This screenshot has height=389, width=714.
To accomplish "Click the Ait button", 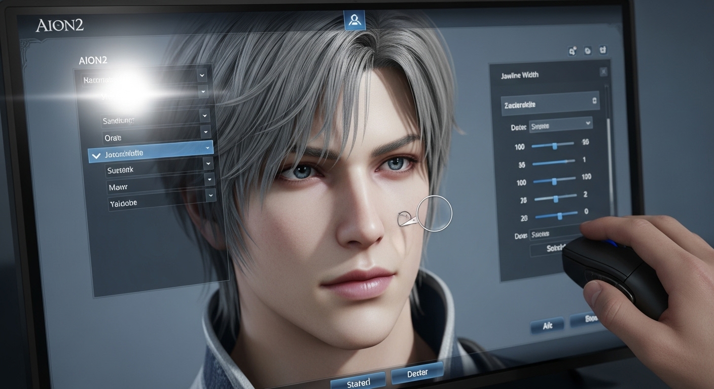I will click(548, 326).
